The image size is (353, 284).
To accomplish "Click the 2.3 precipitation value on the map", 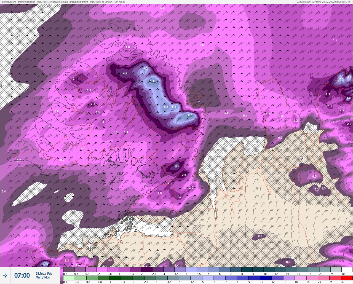I will tap(93, 104).
